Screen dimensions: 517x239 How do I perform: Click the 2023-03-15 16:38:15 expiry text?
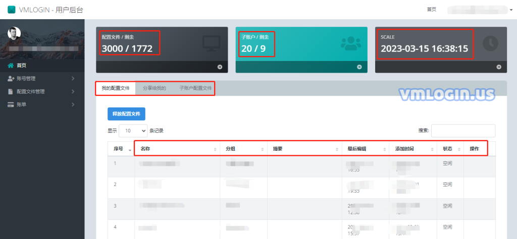[424, 49]
